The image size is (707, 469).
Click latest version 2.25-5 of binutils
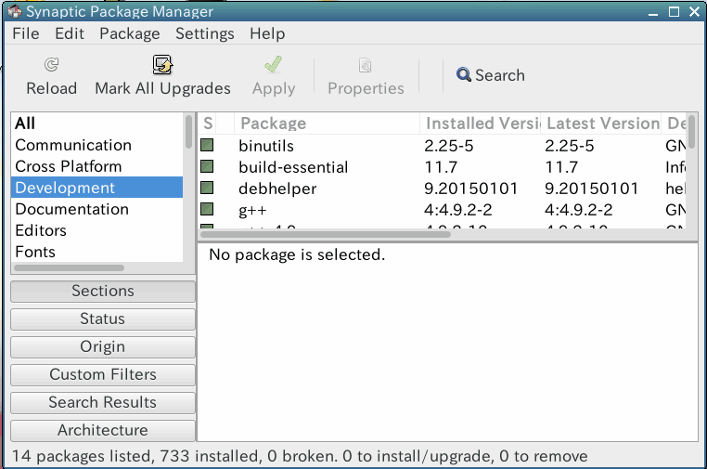tap(569, 146)
